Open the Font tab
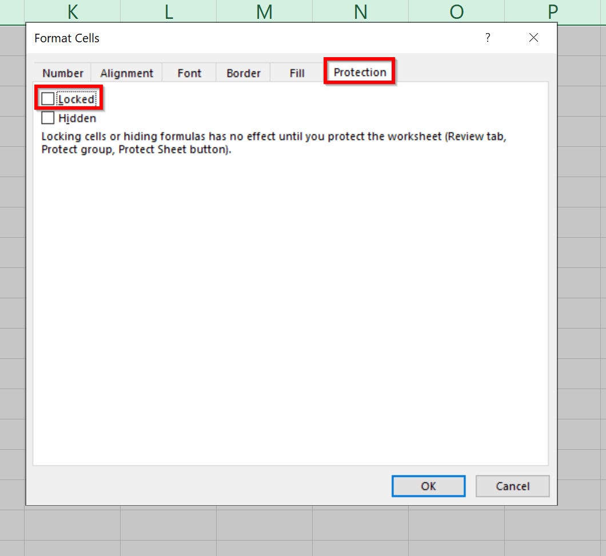 (189, 73)
